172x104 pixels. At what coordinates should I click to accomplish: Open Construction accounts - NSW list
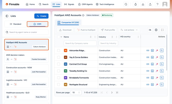[x=26, y=70]
